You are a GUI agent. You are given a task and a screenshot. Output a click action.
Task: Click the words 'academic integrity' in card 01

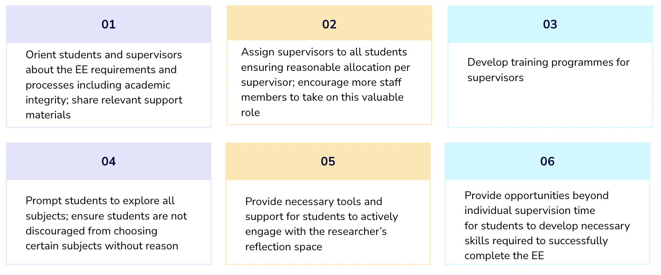(98, 93)
